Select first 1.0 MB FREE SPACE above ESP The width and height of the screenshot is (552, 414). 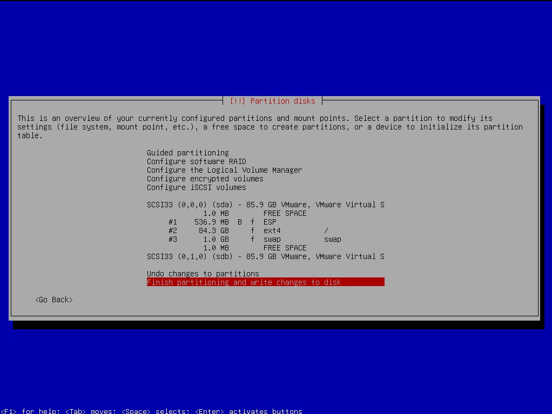pyautogui.click(x=265, y=213)
